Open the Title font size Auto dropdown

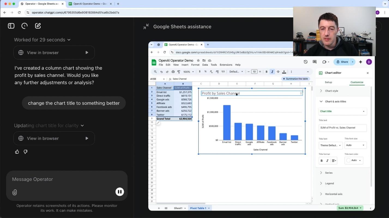pyautogui.click(x=355, y=145)
